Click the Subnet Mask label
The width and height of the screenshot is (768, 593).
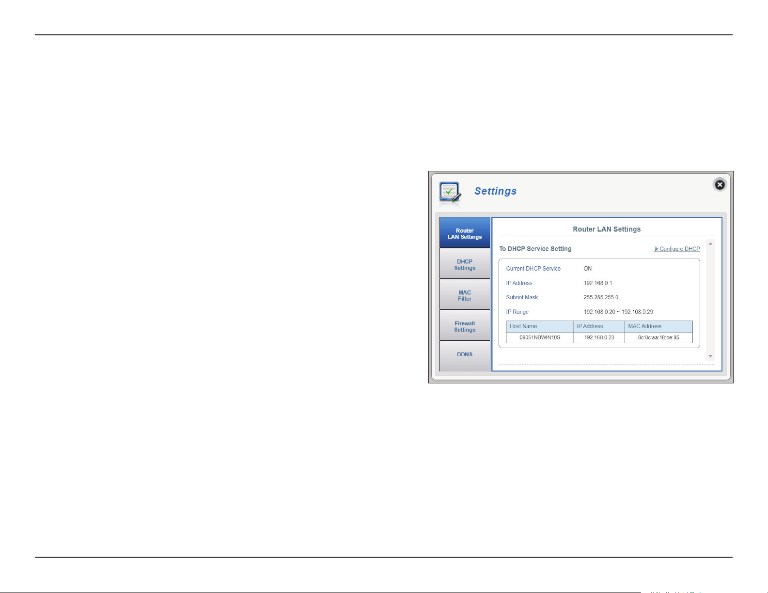[x=522, y=298]
